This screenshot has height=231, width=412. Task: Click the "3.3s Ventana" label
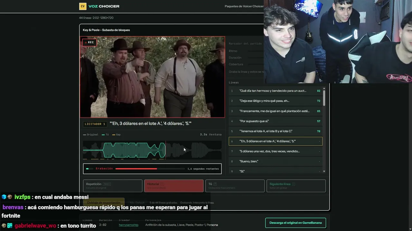[x=211, y=135]
